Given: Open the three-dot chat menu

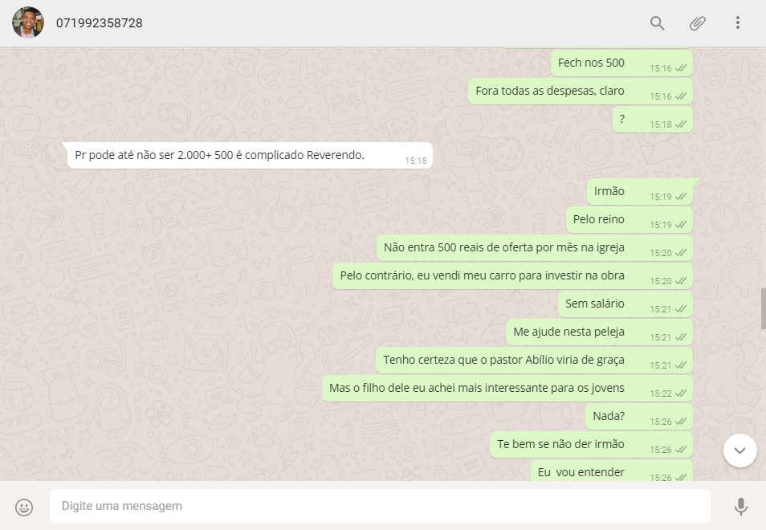Looking at the screenshot, I should 738,22.
